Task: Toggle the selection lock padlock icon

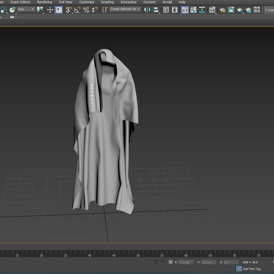Action: pyautogui.click(x=163, y=262)
